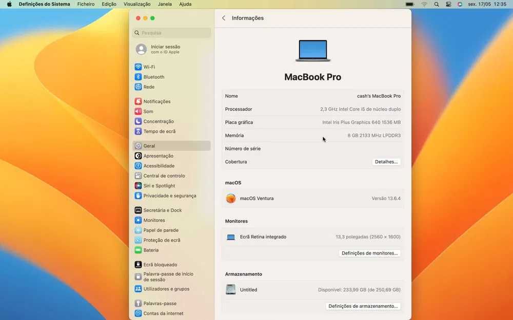Open the Edição menu
The width and height of the screenshot is (513, 320).
click(109, 4)
